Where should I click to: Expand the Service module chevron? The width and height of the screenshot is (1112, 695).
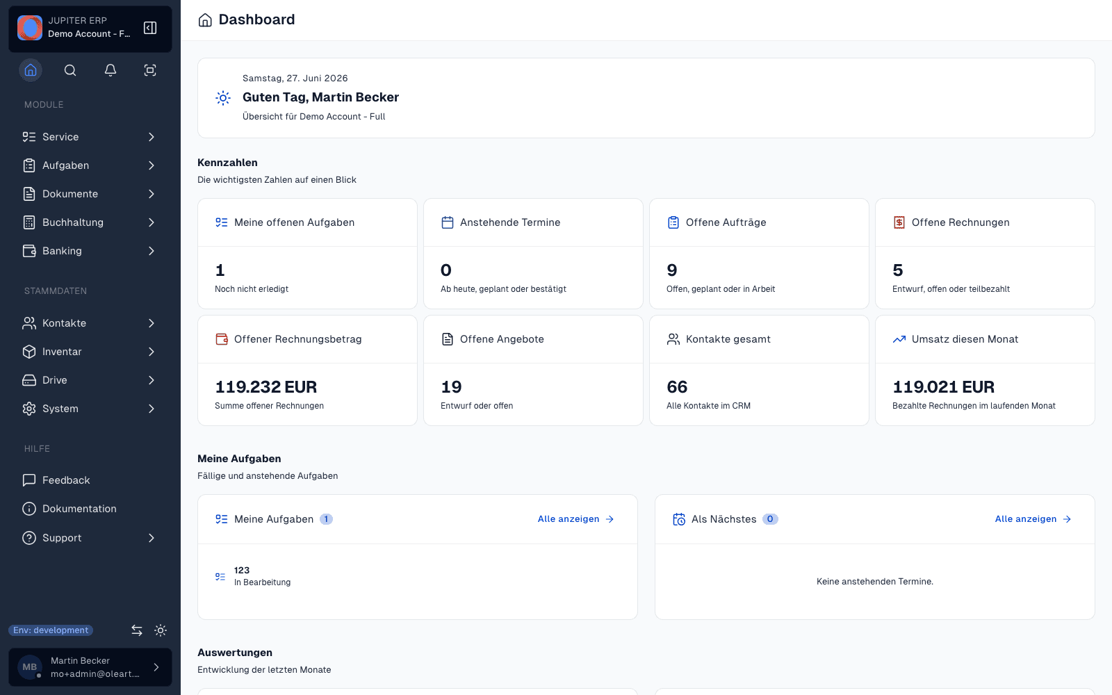(x=152, y=137)
